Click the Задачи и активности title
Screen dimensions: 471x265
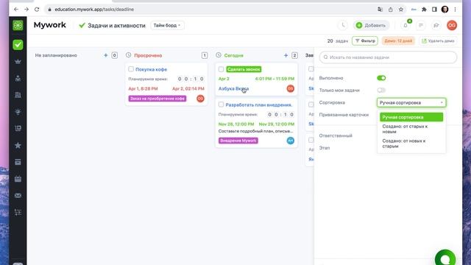point(116,26)
